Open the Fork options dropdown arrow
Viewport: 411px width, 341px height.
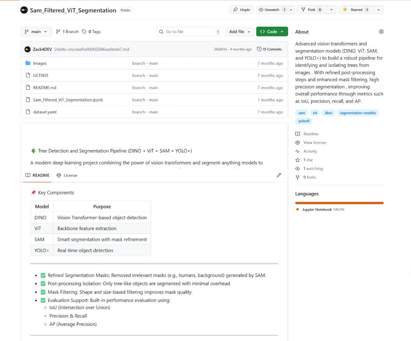tap(332, 10)
